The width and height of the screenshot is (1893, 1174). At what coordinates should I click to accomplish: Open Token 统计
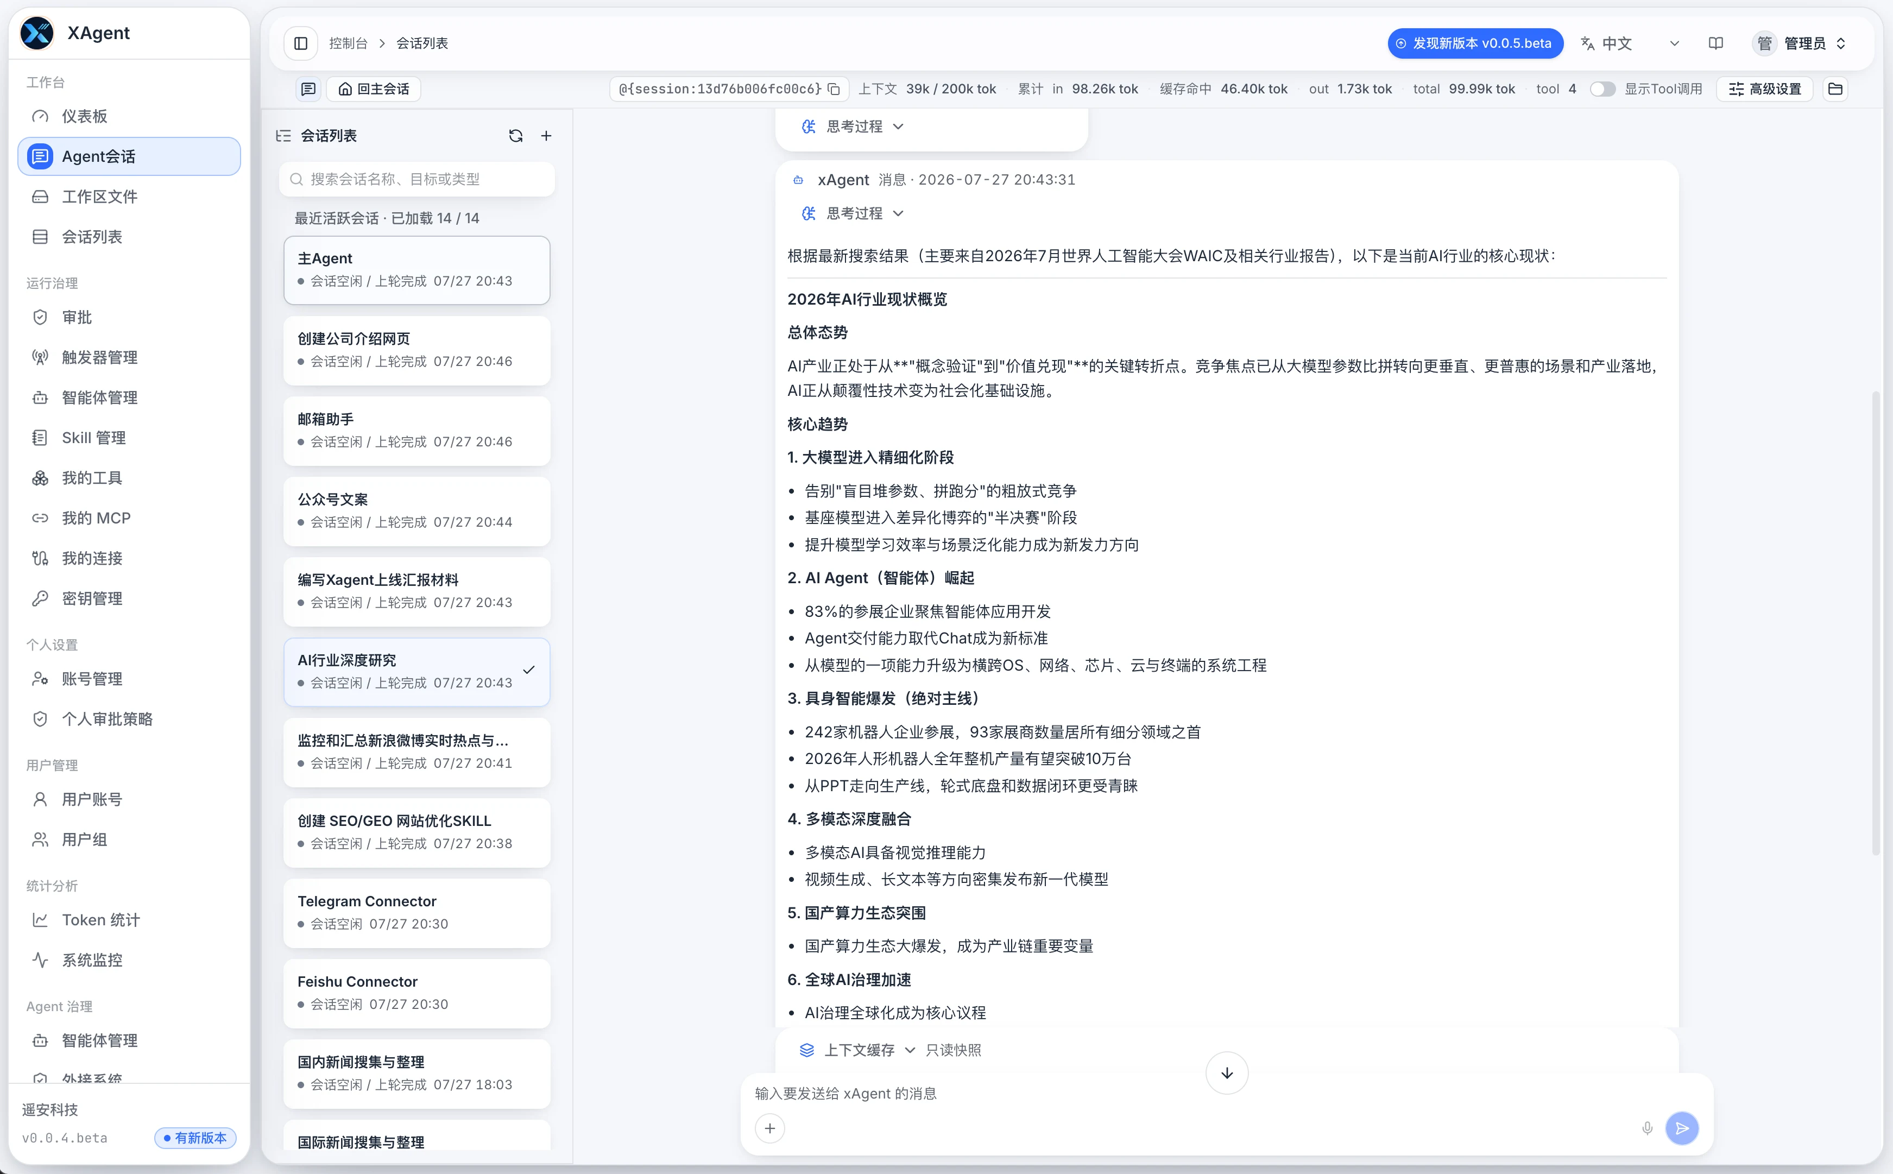point(129,920)
